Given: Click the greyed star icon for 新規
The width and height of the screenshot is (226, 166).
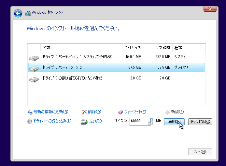Looking at the screenshot, I should (x=167, y=112).
